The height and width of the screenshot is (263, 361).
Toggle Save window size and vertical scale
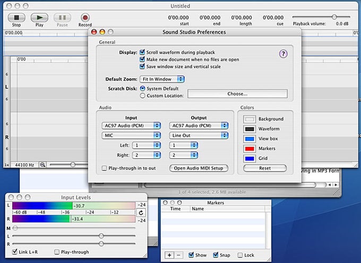tap(142, 66)
